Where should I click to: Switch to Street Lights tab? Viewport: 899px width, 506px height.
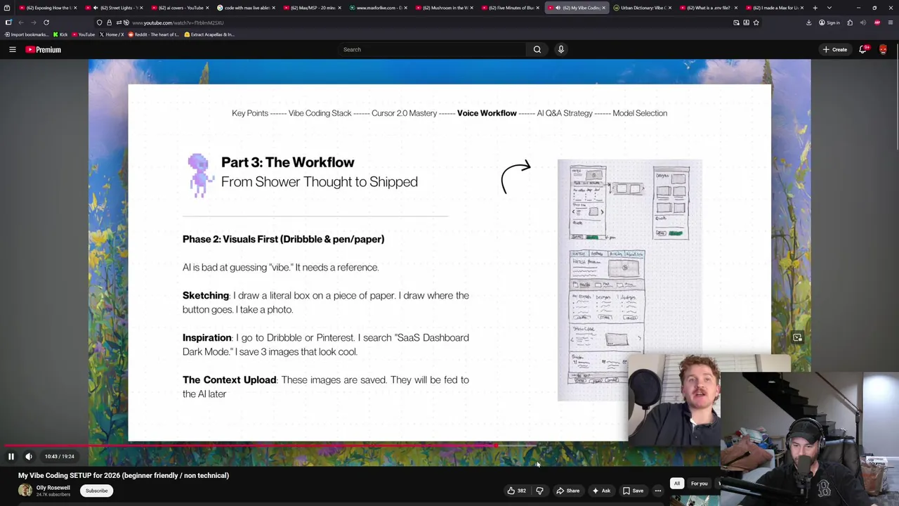click(113, 8)
